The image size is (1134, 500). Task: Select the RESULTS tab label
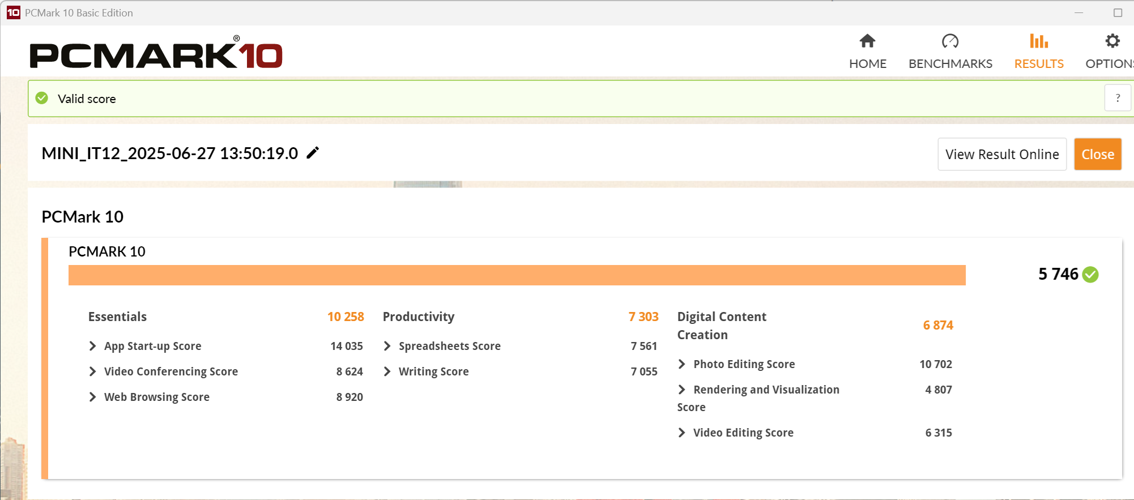point(1039,63)
